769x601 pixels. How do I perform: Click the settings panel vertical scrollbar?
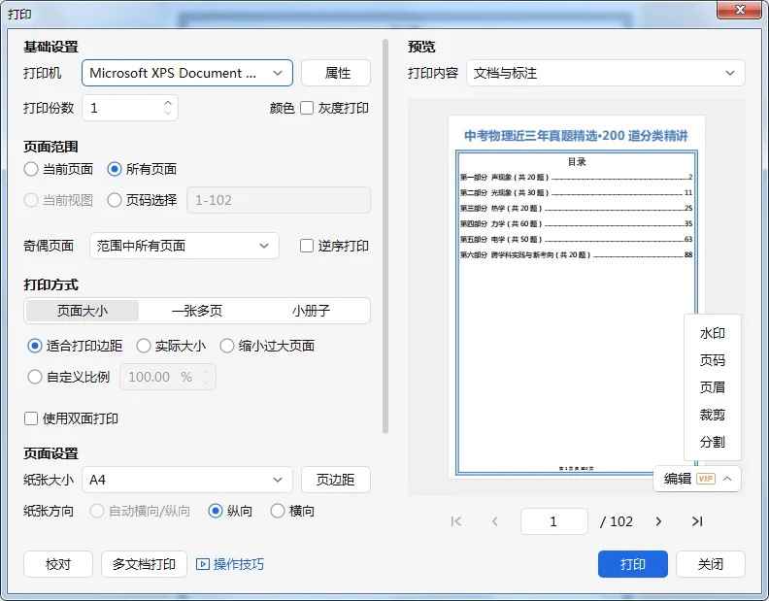pos(385,236)
